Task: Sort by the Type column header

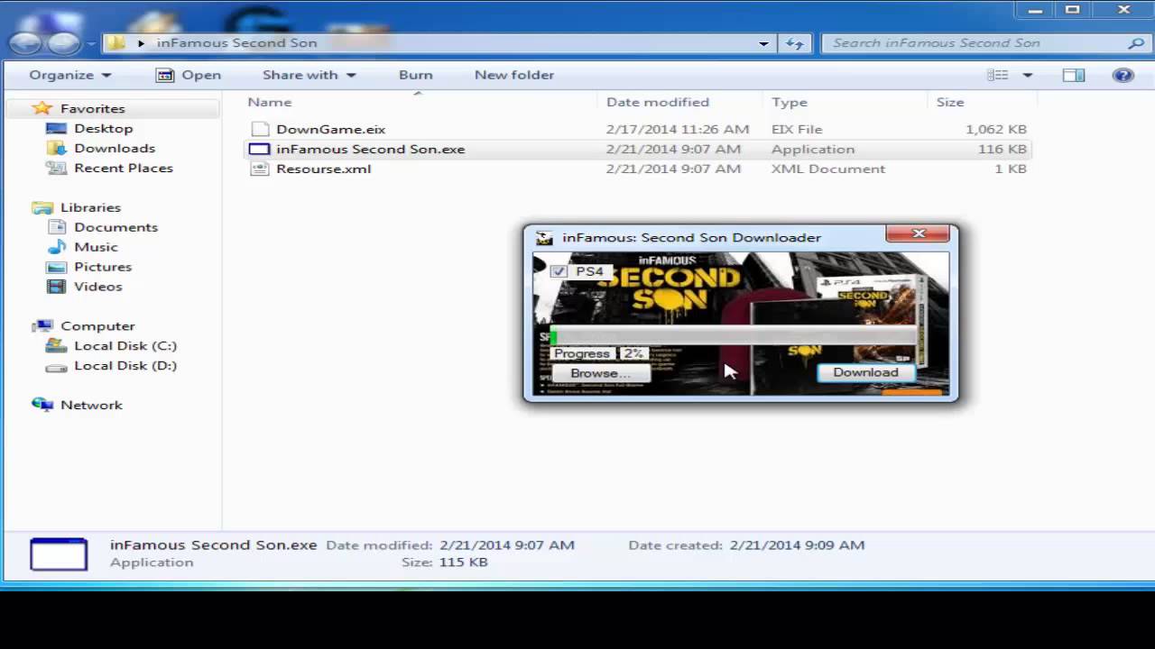Action: point(790,102)
